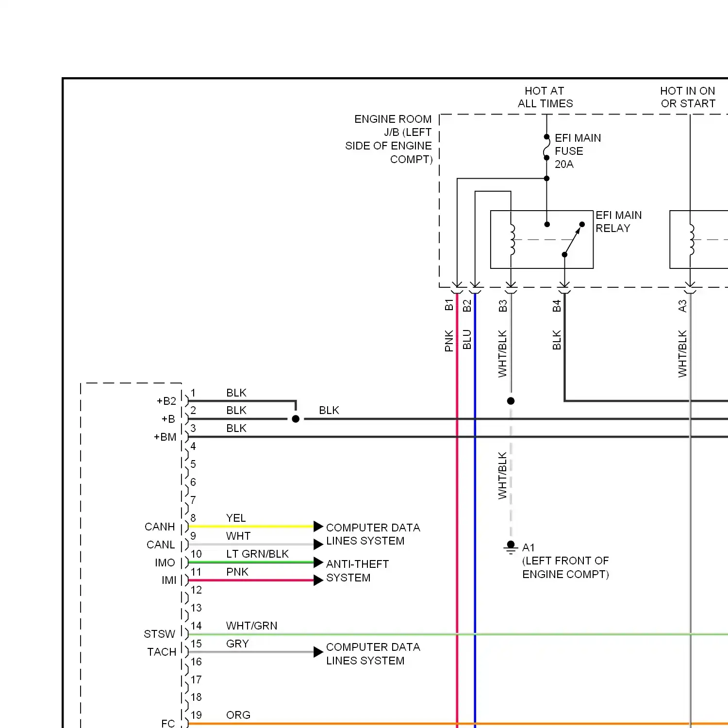
Task: Click the FC terminal label
Action: click(168, 723)
